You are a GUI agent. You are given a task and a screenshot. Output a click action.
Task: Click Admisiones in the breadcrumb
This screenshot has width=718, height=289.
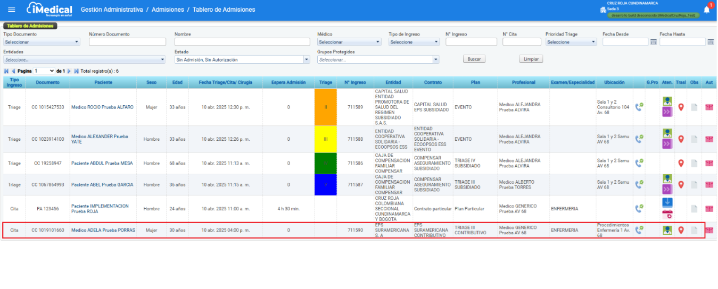tap(168, 10)
